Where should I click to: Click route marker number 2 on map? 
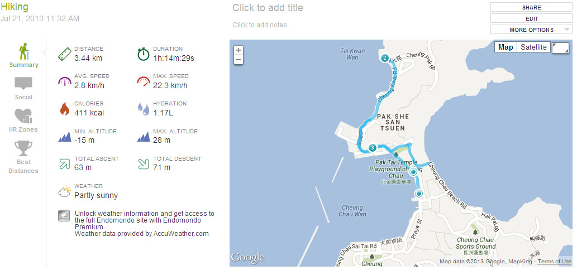point(385,58)
